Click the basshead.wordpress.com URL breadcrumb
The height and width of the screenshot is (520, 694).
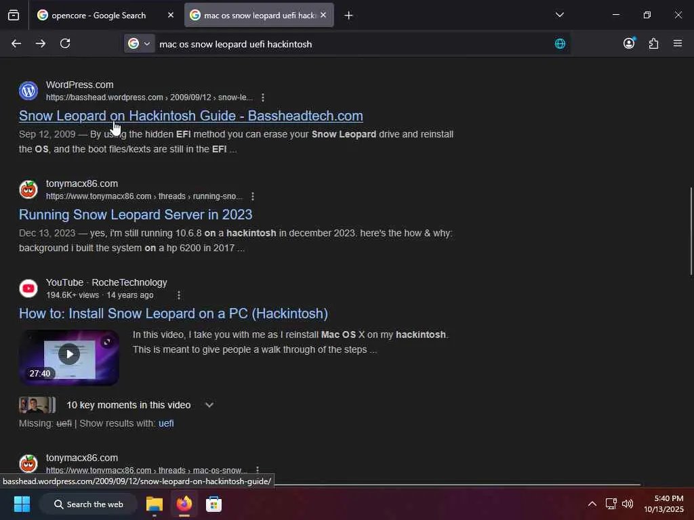(x=149, y=97)
